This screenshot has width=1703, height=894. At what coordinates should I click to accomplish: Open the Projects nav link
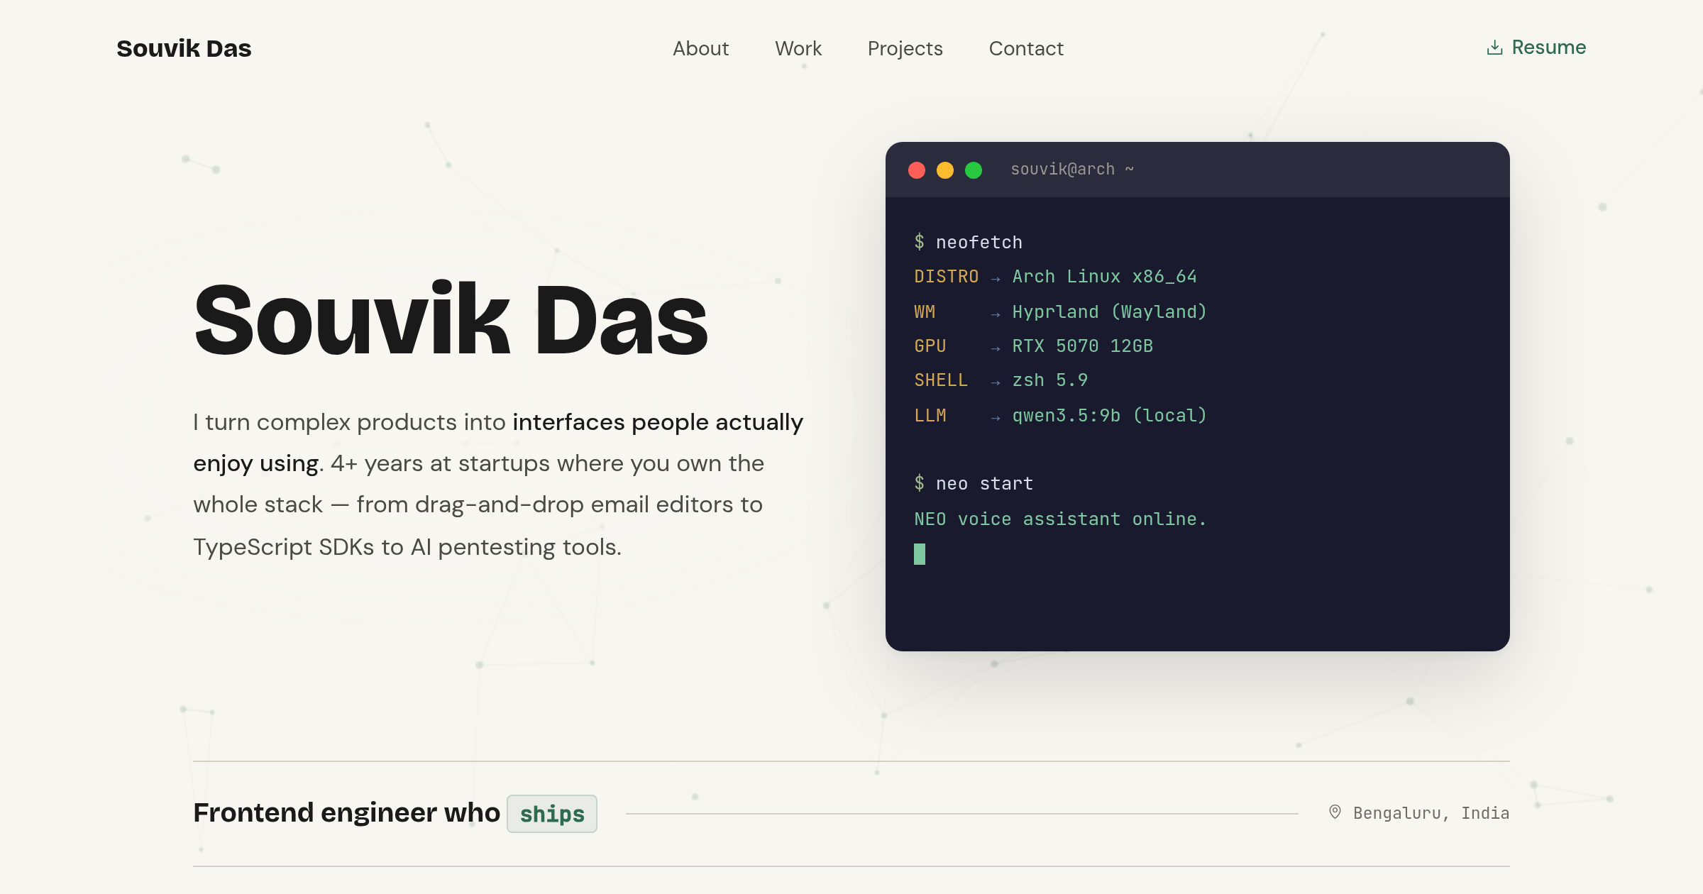click(x=905, y=48)
